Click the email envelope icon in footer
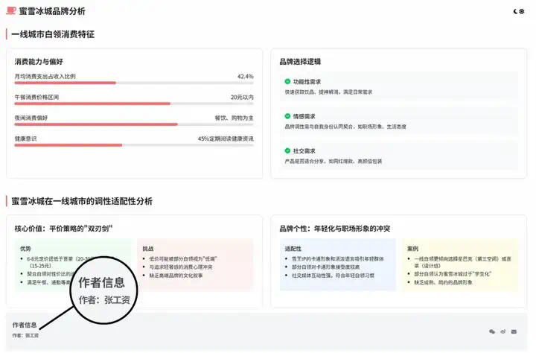This screenshot has width=536, height=353. [x=514, y=331]
